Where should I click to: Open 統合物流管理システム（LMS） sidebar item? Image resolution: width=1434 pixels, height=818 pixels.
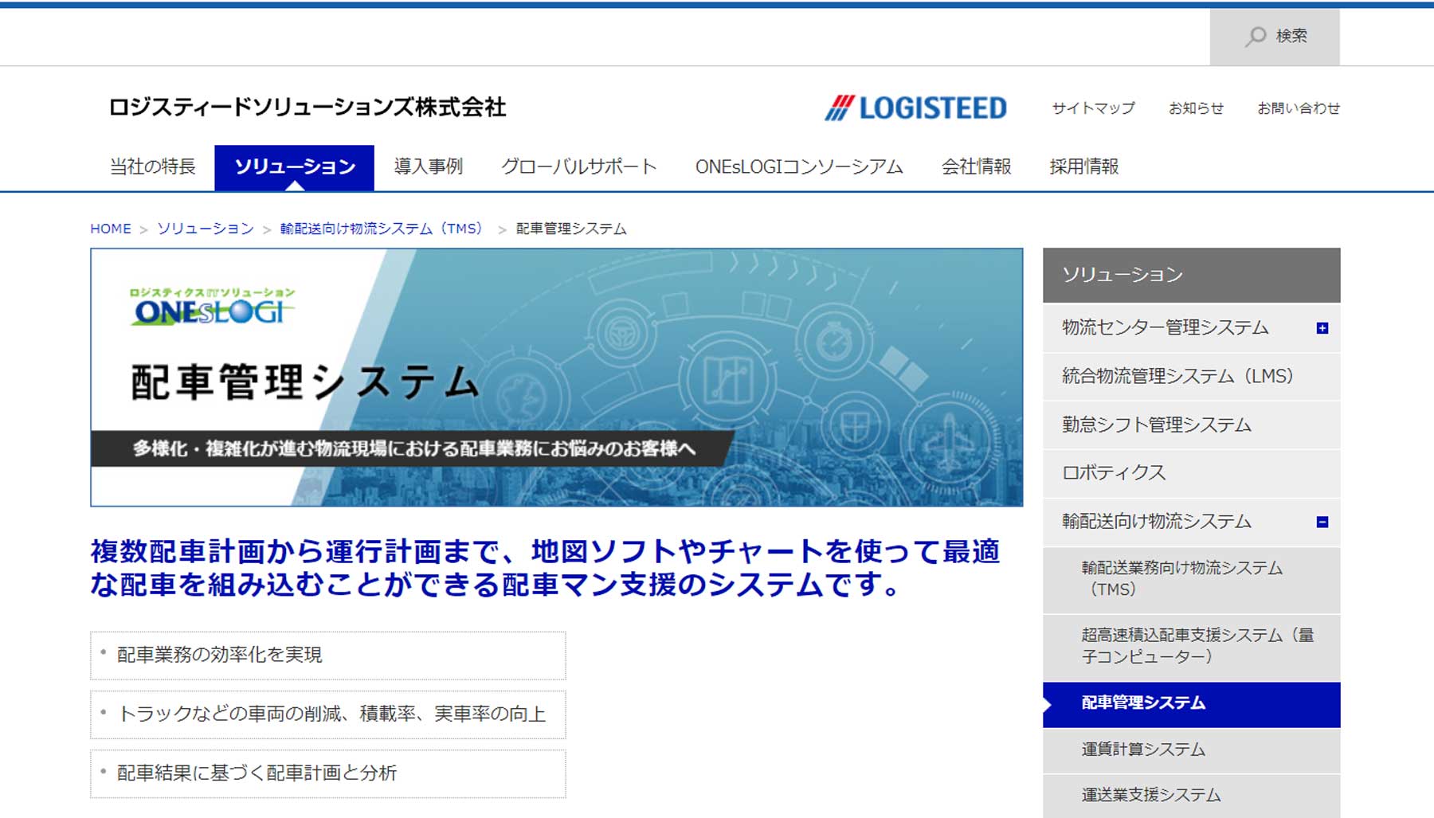click(x=1191, y=376)
